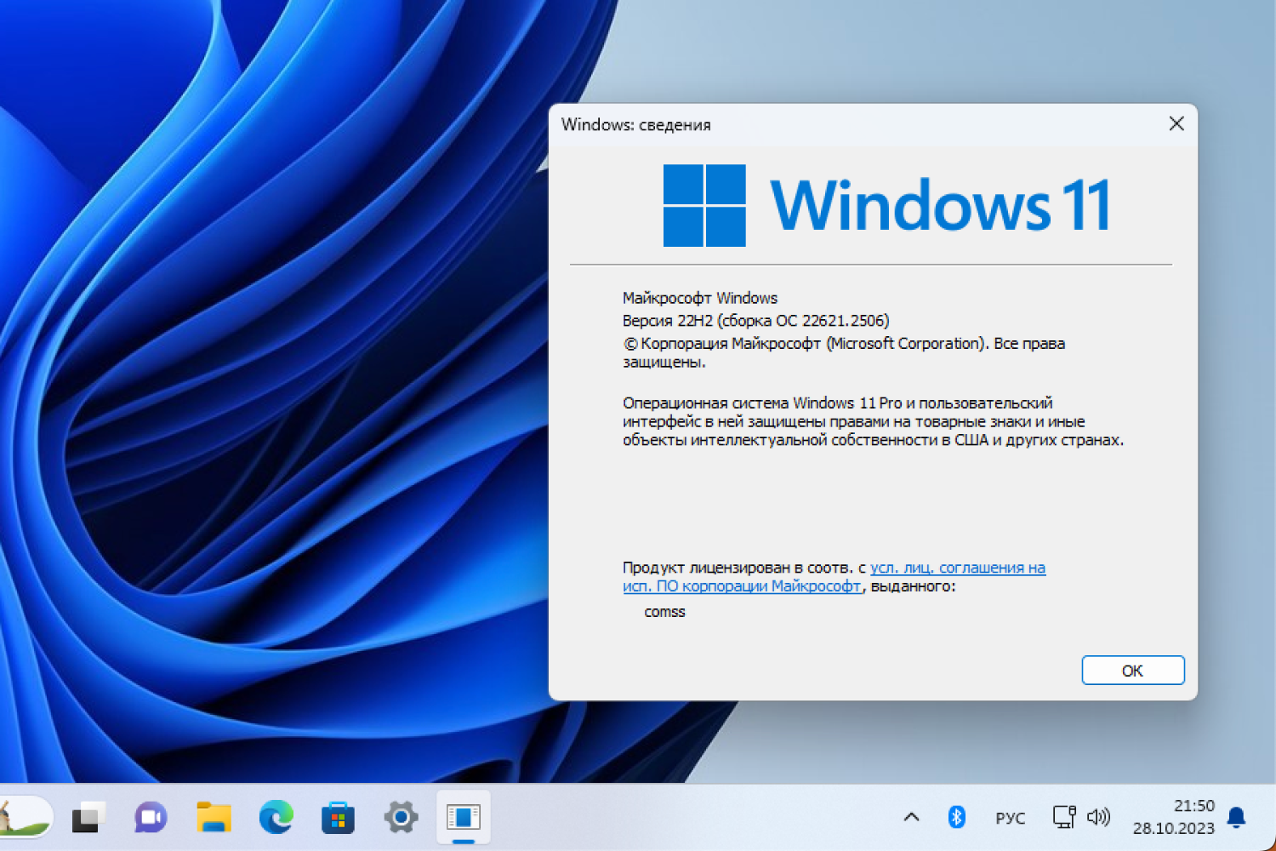This screenshot has width=1276, height=851.
Task: Open the Bluetooth tray icon
Action: 956,817
